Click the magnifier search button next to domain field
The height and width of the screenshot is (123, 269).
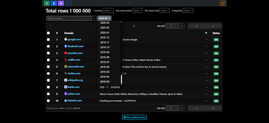(94, 18)
